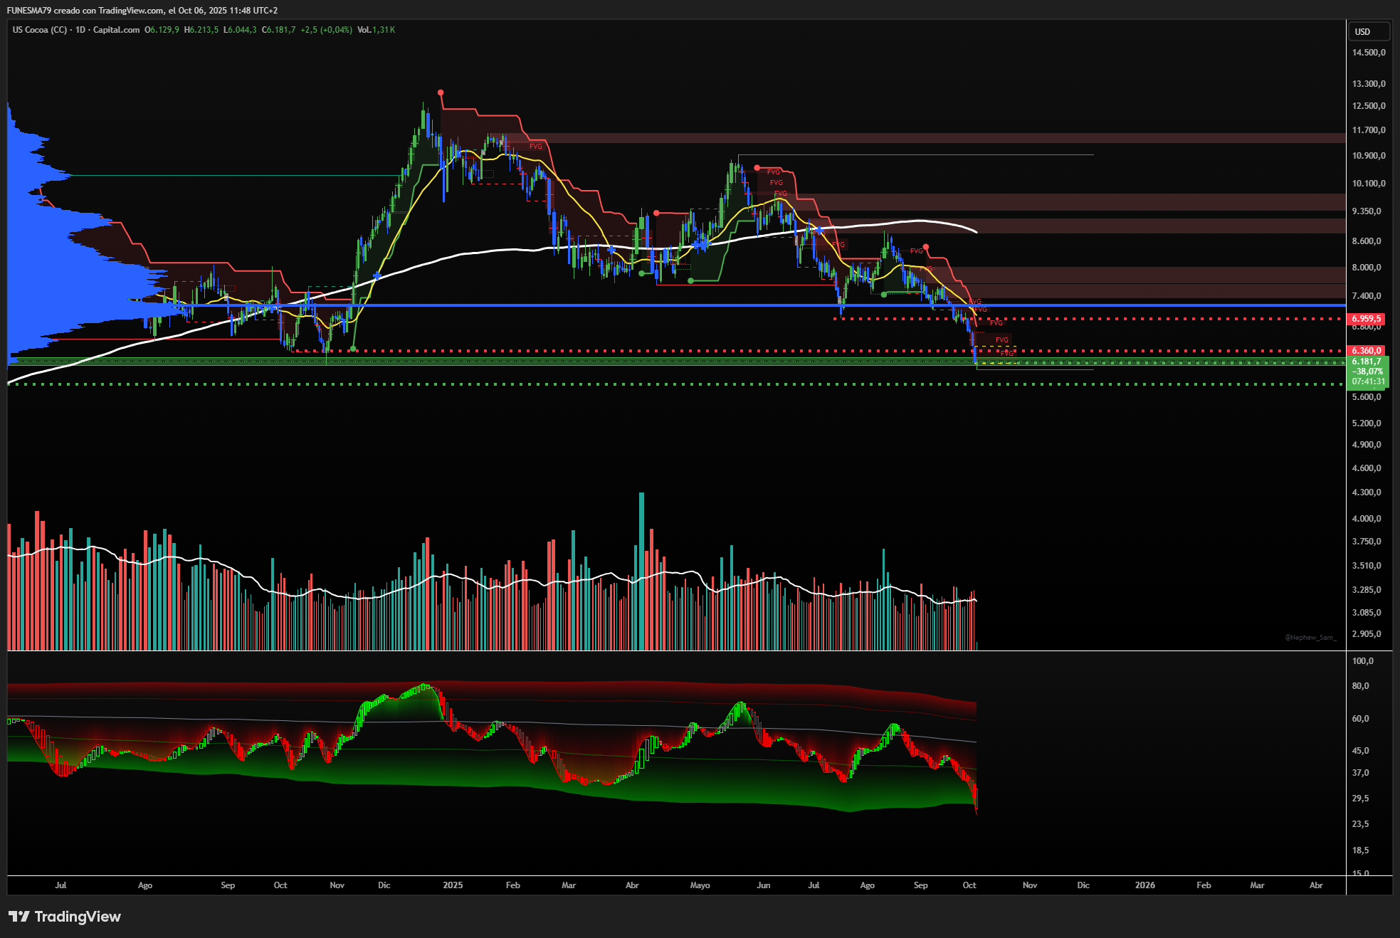Click the 11.700,0 price axis label
The image size is (1400, 938).
pos(1369,130)
